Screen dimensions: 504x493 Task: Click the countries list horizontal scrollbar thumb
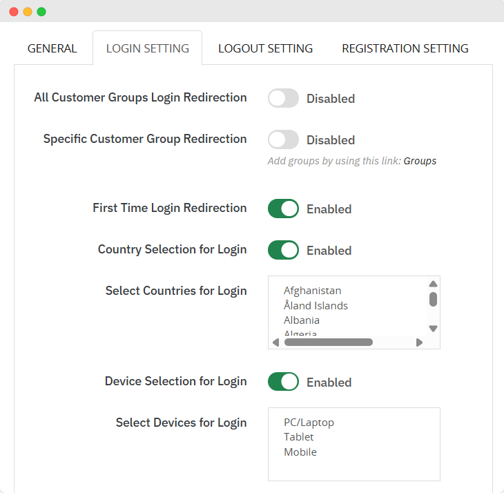(x=328, y=342)
